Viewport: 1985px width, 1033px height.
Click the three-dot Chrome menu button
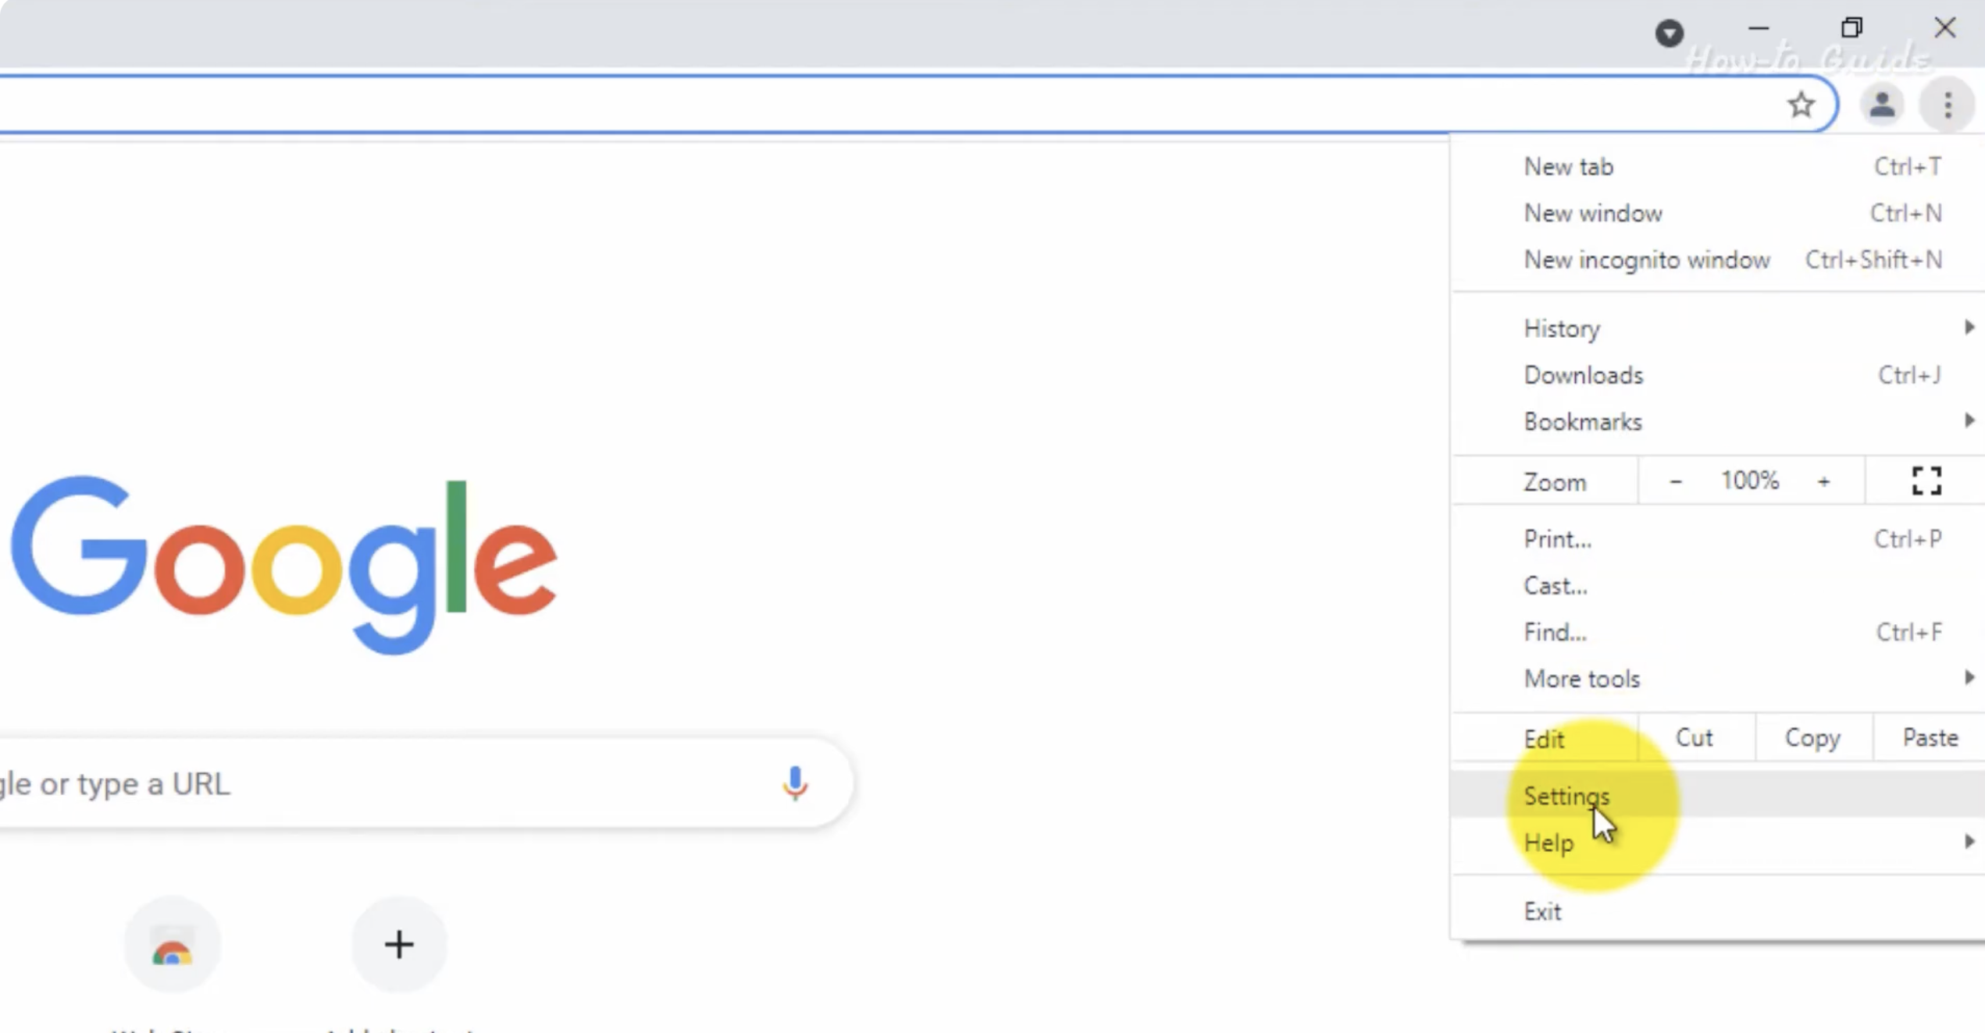tap(1948, 105)
